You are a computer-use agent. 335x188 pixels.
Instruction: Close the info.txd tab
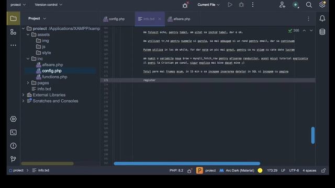pyautogui.click(x=160, y=19)
